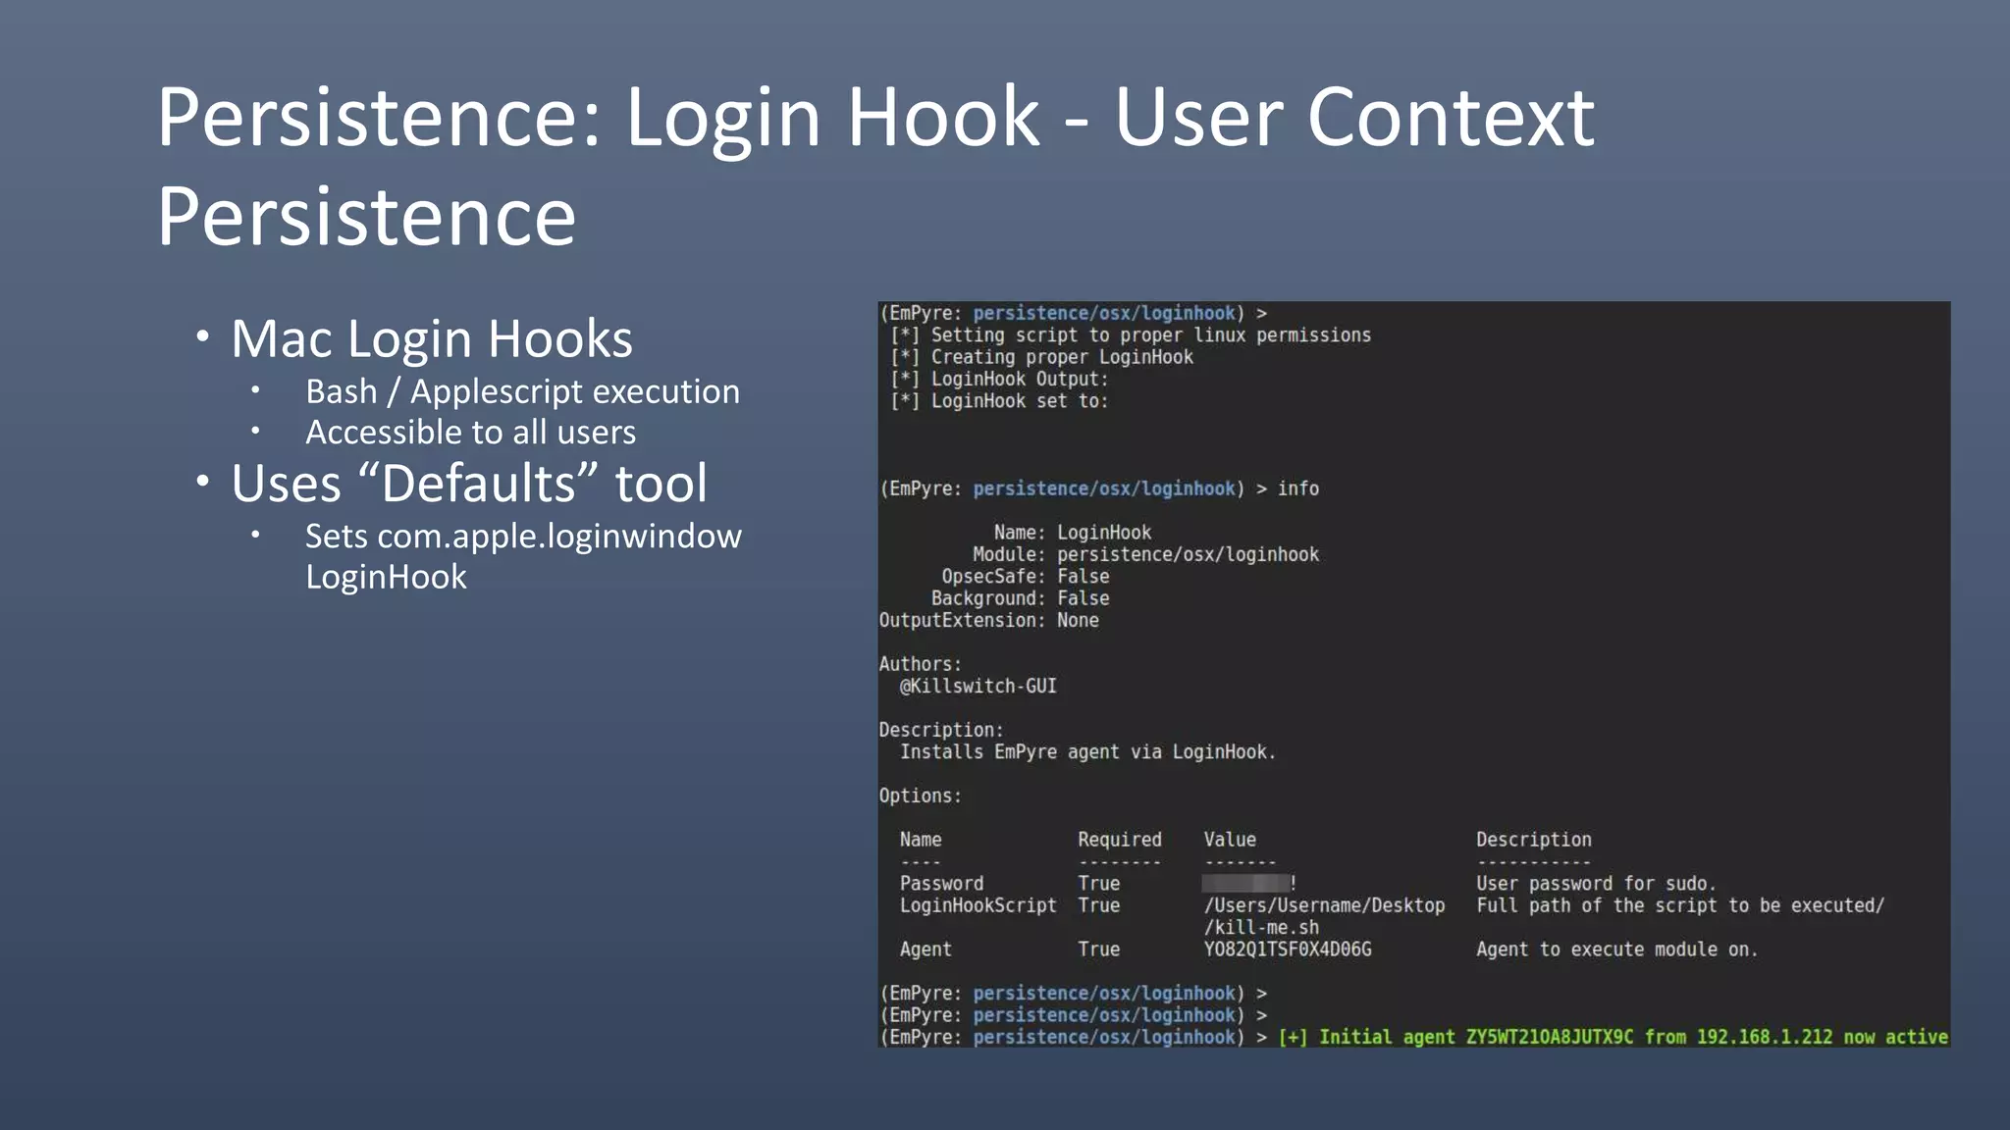2010x1130 pixels.
Task: Click 'Accessible to all users' sub-bullet
Action: tap(470, 433)
